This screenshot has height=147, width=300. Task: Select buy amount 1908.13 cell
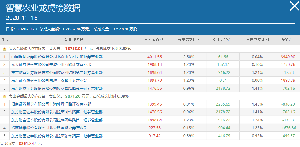click(x=155, y=64)
